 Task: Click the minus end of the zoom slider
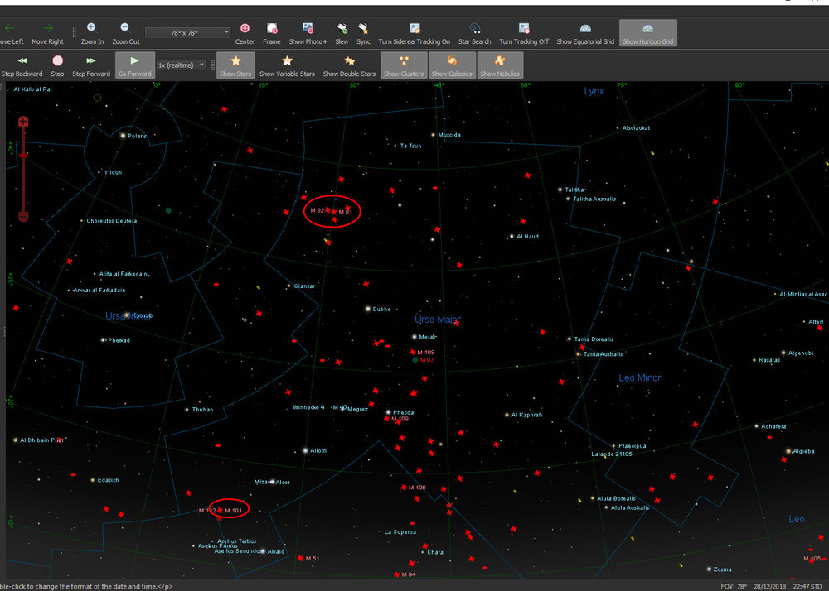23,216
